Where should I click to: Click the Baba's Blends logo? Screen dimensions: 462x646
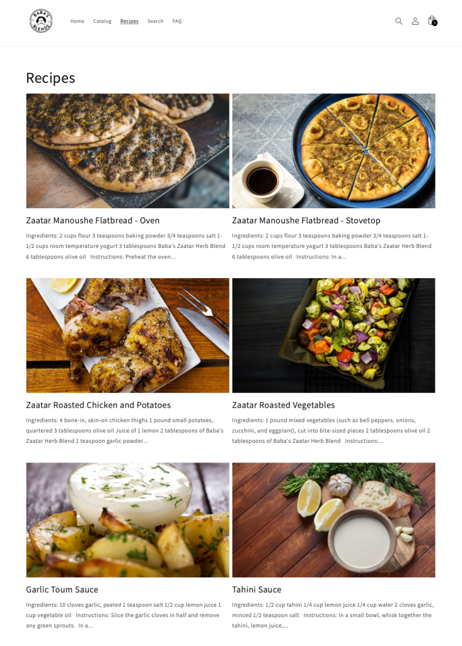(x=41, y=21)
